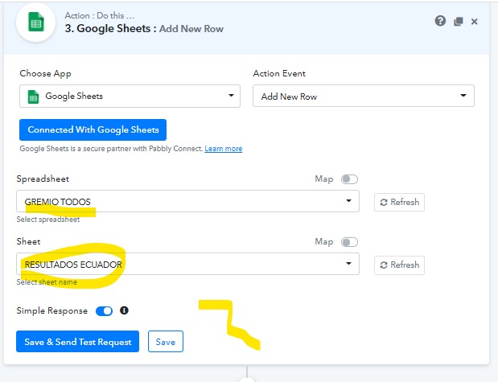Click the Action : Do this ... text
This screenshot has width=498, height=382.
(100, 15)
